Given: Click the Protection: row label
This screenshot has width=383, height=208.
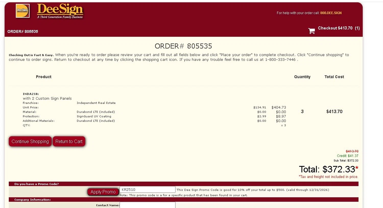Looking at the screenshot, I should point(31,116).
